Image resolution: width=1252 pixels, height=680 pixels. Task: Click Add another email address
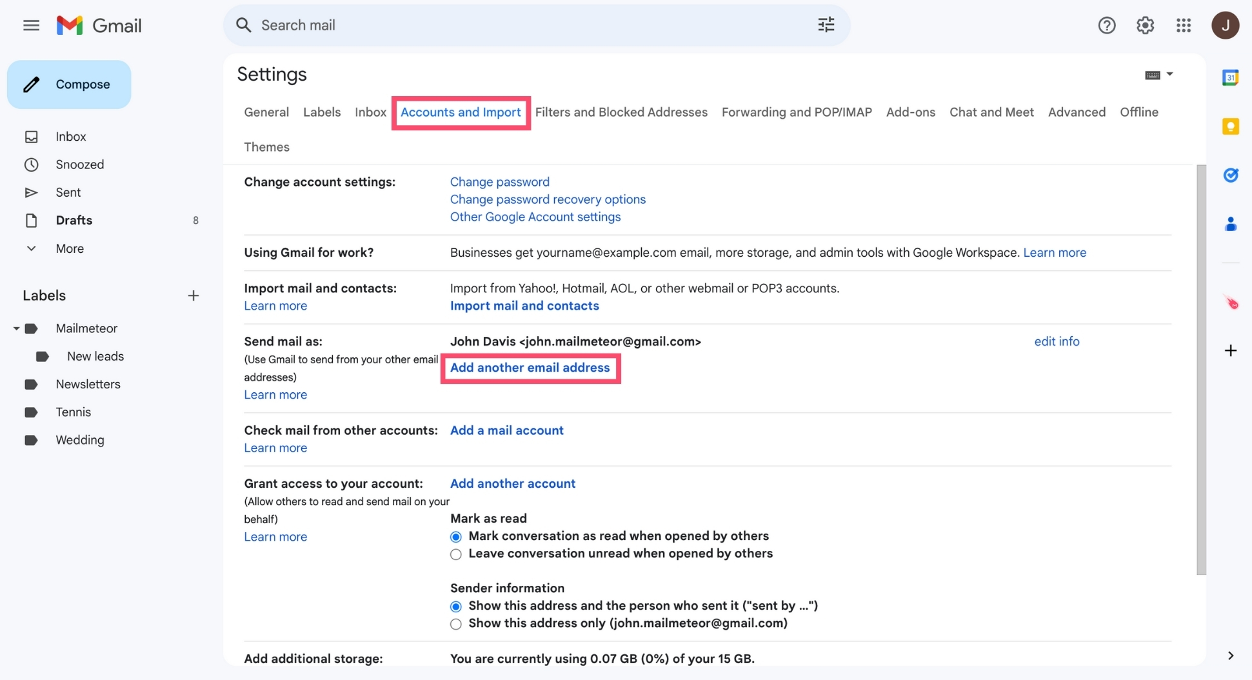click(x=530, y=368)
